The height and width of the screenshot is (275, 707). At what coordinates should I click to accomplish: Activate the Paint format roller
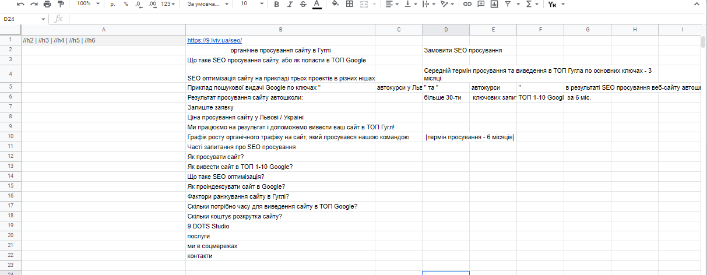coord(60,4)
